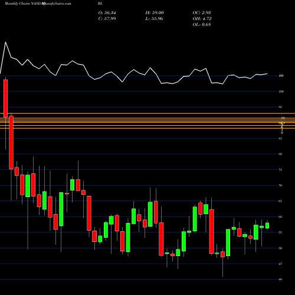
Task: Click the close price value C: 57.99
Action: 107,19
